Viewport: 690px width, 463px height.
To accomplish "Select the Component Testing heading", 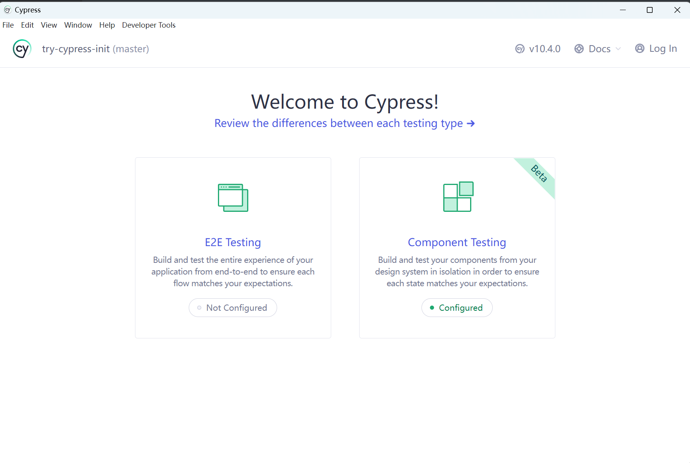I will [x=457, y=242].
